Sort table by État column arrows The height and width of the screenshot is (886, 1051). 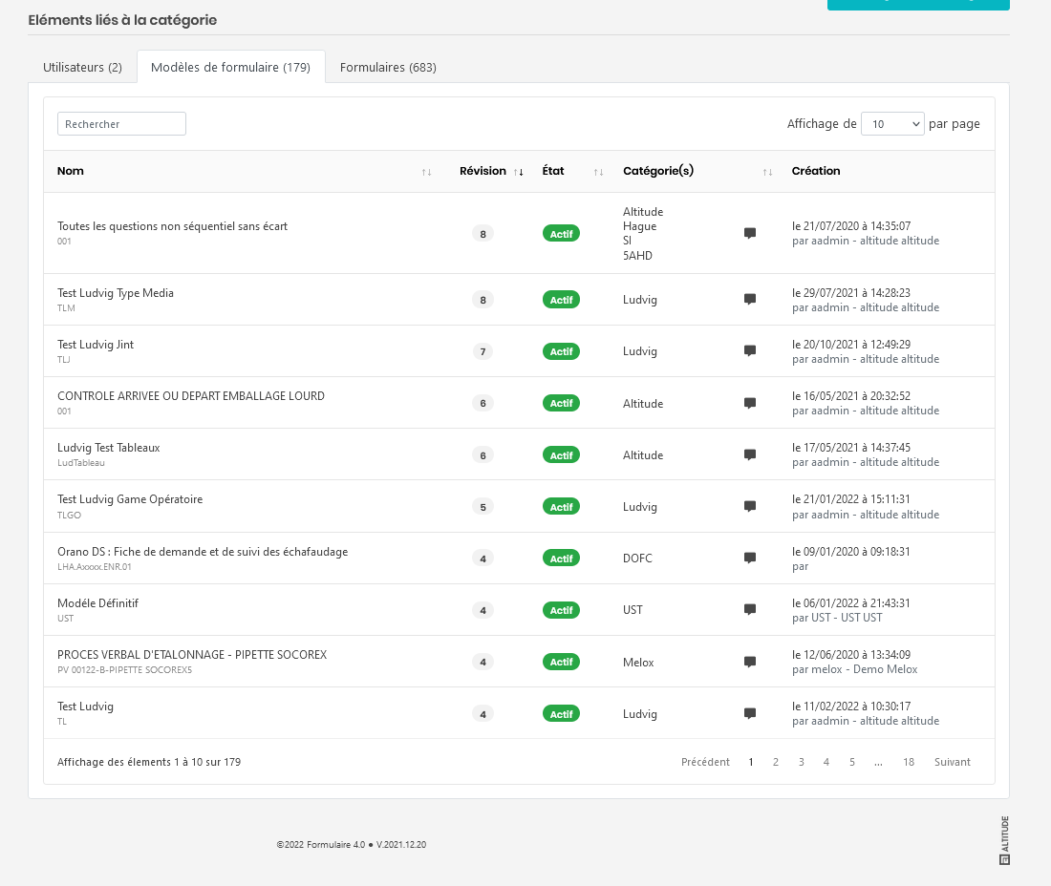click(598, 172)
